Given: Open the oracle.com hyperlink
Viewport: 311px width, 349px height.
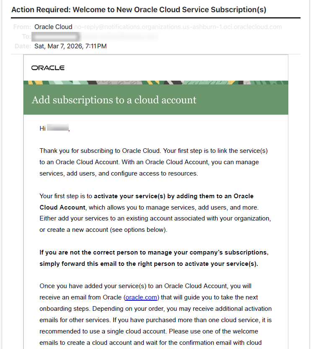Looking at the screenshot, I should tap(141, 297).
